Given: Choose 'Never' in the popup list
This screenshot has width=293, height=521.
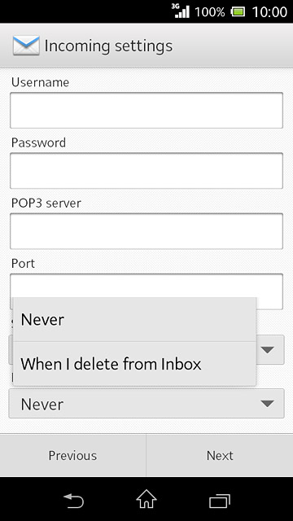Looking at the screenshot, I should coord(134,319).
